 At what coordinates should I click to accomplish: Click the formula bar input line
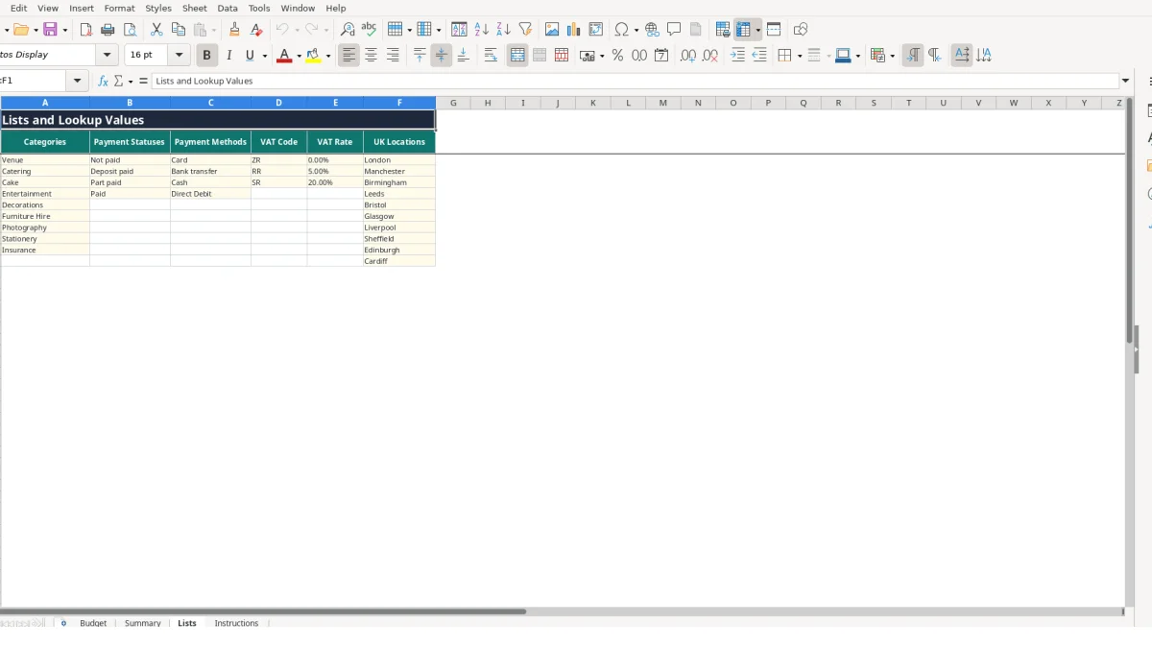click(x=635, y=82)
